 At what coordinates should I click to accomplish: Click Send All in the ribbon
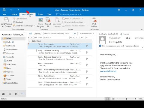pyautogui.click(x=18, y=22)
